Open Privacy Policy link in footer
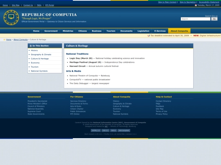Image resolution: width=221 pixels, height=165 pixels. tap(162, 114)
